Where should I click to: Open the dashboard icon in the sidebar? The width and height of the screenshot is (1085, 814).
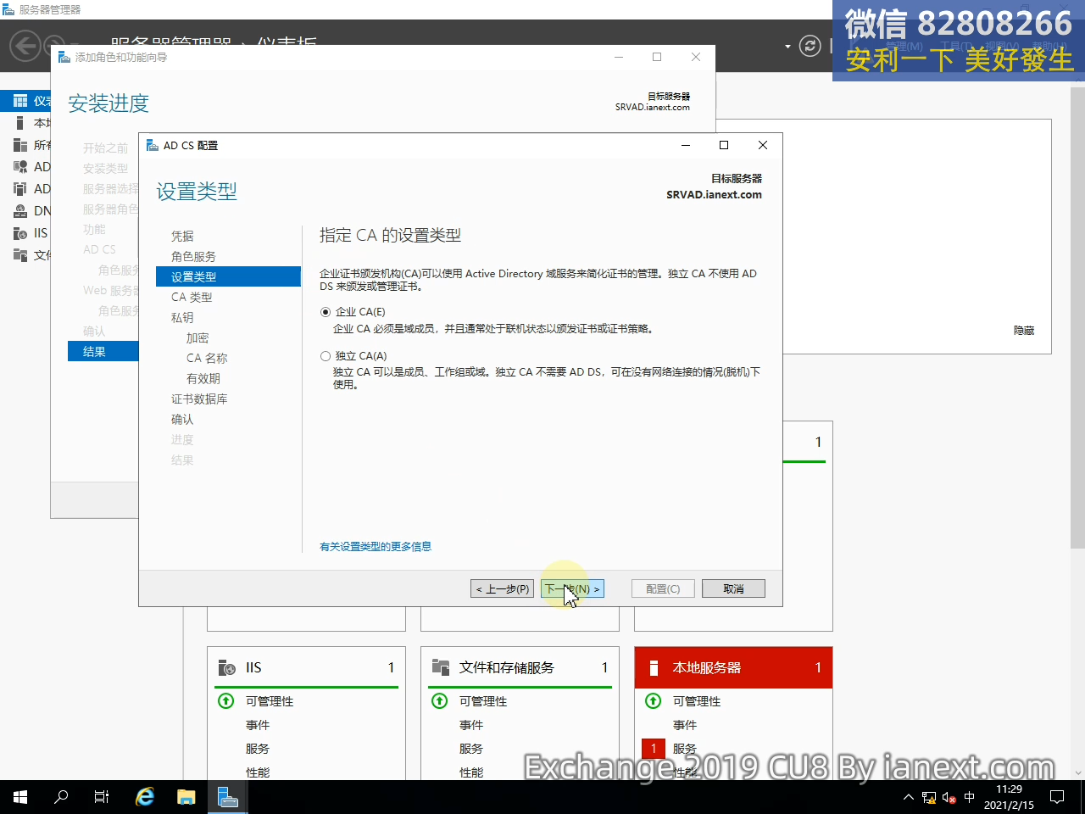tap(20, 101)
